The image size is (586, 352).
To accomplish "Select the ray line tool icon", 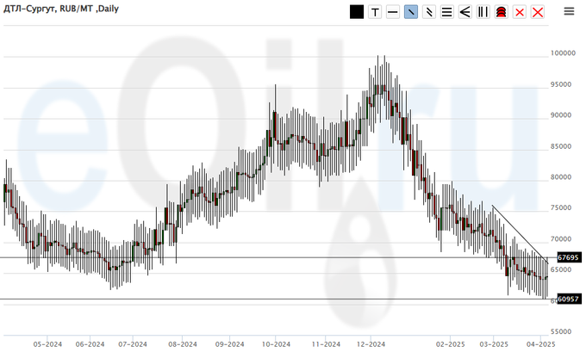I will click(x=428, y=11).
